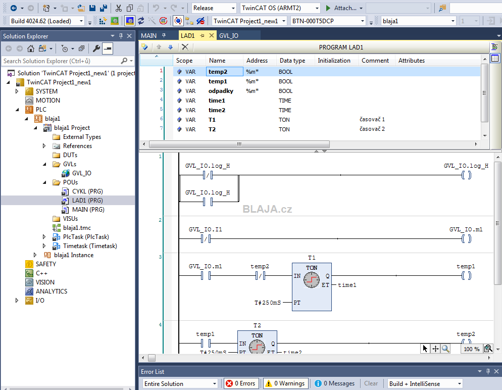Click the Collapse All icon in Solution Explorer
Image resolution: width=502 pixels, height=390 pixels.
click(x=82, y=48)
